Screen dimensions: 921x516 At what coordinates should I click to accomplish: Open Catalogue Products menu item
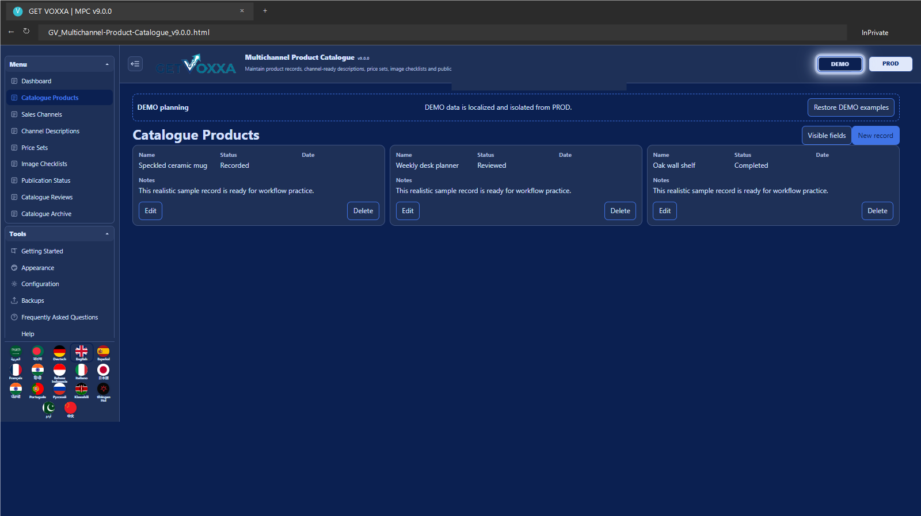tap(59, 98)
